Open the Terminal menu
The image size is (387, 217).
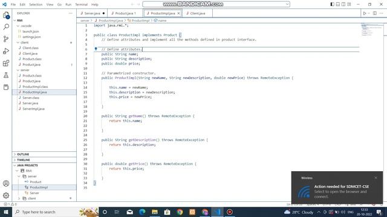point(82,4)
